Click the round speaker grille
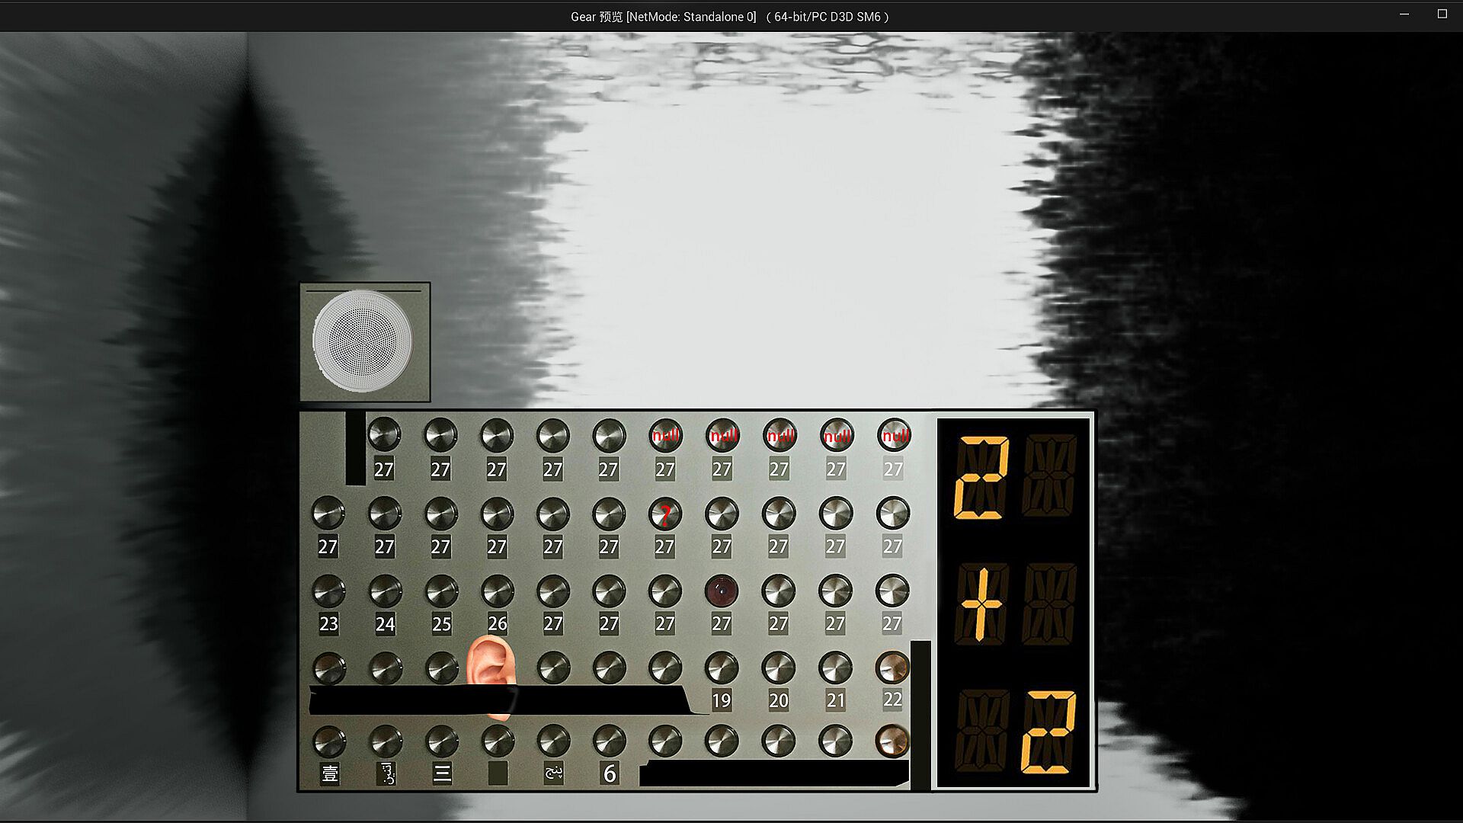Screen dimensions: 1463x823 (363, 341)
